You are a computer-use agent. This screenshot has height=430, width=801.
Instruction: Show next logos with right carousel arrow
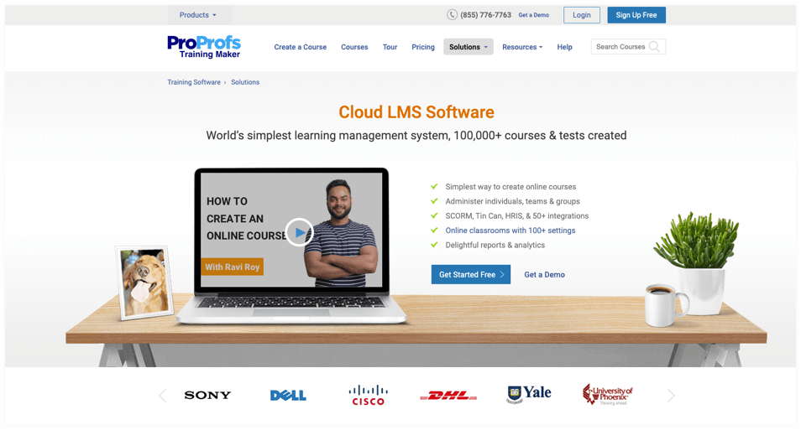671,396
